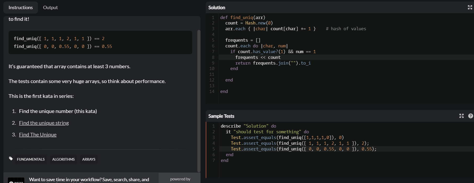The image size is (474, 183).
Task: Click the ALGORITHMS tag
Action: (64, 159)
